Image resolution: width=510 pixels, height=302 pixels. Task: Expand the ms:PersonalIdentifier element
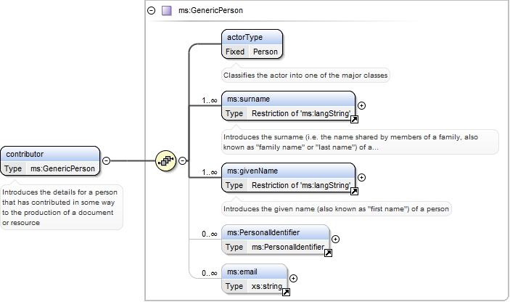coord(335,240)
